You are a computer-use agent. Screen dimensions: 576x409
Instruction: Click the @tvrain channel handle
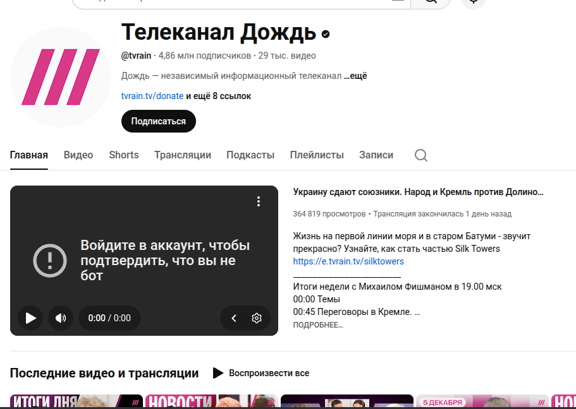click(137, 56)
